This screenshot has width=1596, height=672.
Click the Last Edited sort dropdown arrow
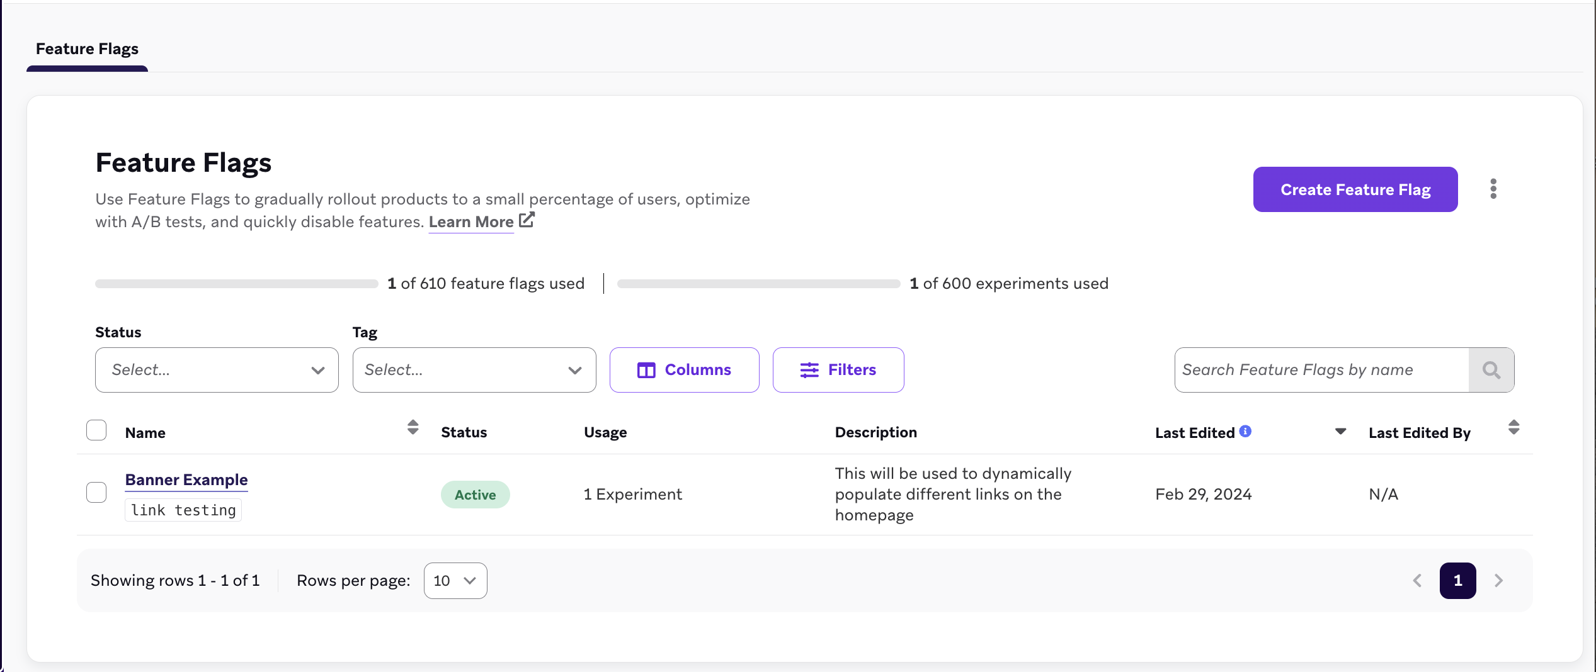point(1340,431)
